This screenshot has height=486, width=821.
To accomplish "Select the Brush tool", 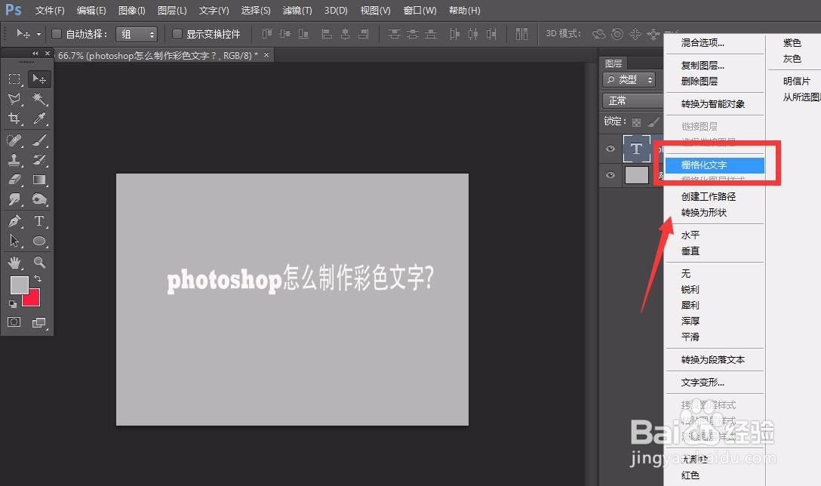I will (39, 140).
